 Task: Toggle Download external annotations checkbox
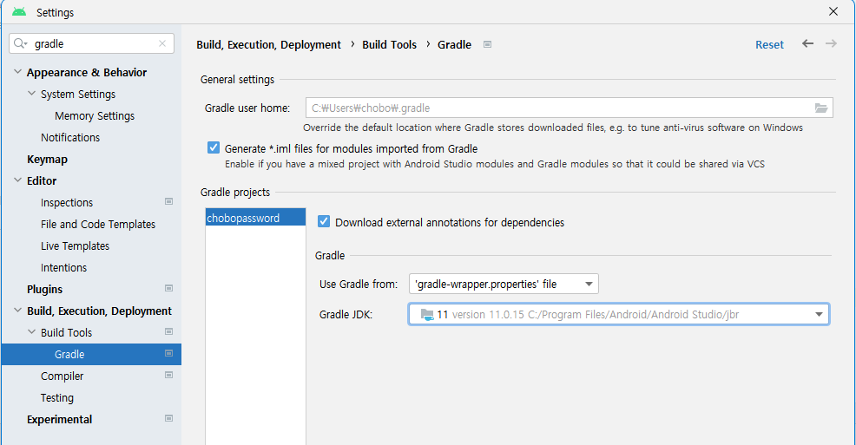(324, 221)
